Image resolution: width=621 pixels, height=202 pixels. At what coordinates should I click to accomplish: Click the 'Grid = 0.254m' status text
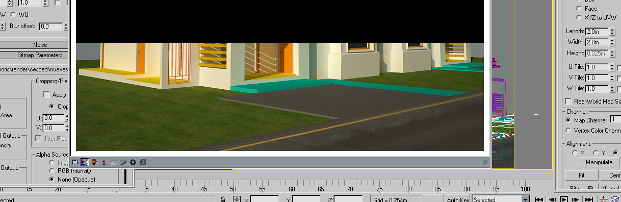pyautogui.click(x=391, y=199)
